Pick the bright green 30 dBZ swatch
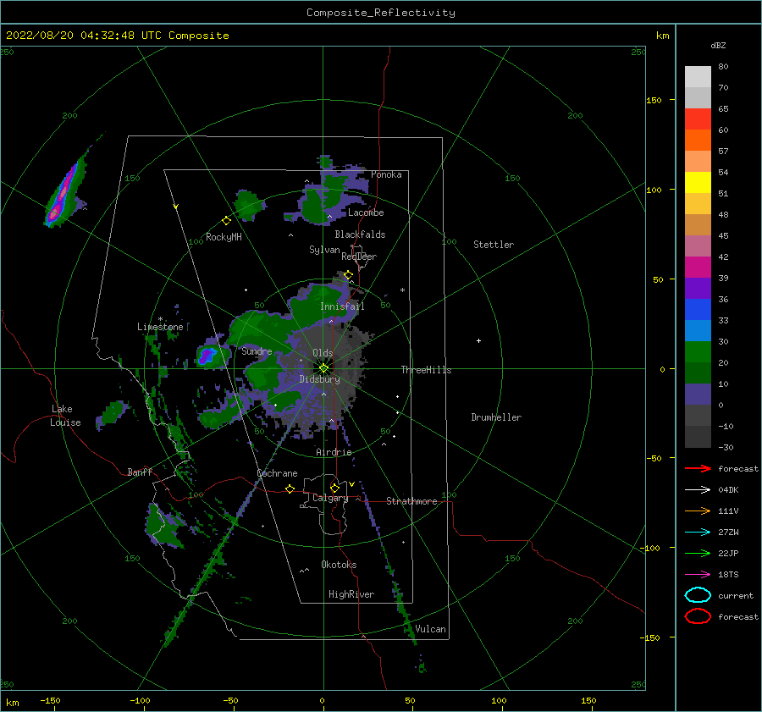The width and height of the screenshot is (762, 712). point(698,351)
